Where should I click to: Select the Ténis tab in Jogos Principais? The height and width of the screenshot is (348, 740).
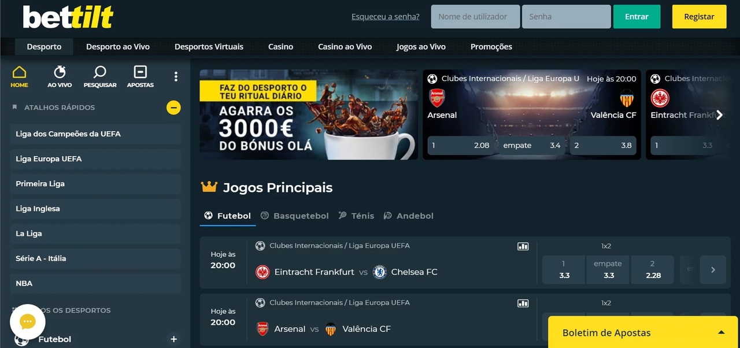(x=357, y=216)
